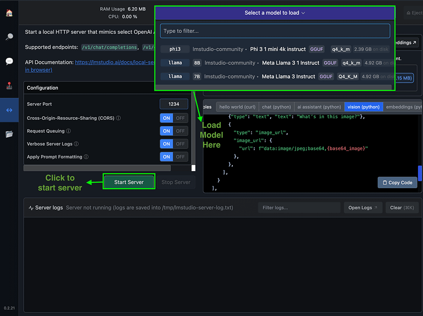
Task: Switch to the chat (python) tab
Action: [276, 107]
